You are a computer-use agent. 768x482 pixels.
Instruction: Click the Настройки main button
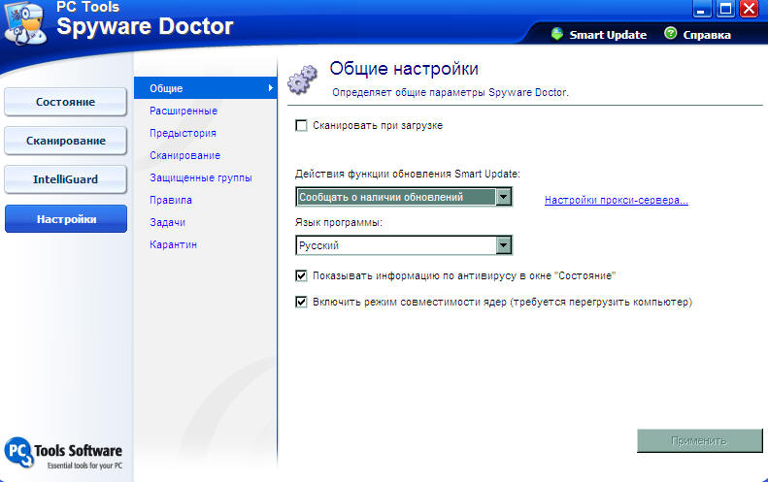pos(66,219)
